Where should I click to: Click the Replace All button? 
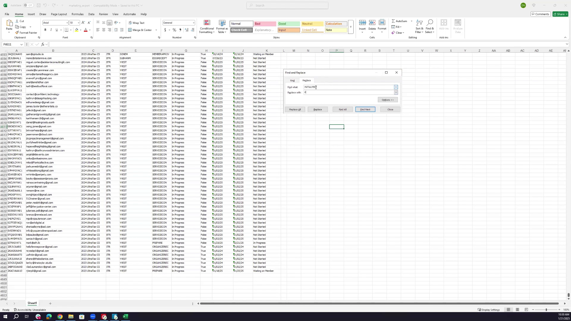pyautogui.click(x=295, y=110)
